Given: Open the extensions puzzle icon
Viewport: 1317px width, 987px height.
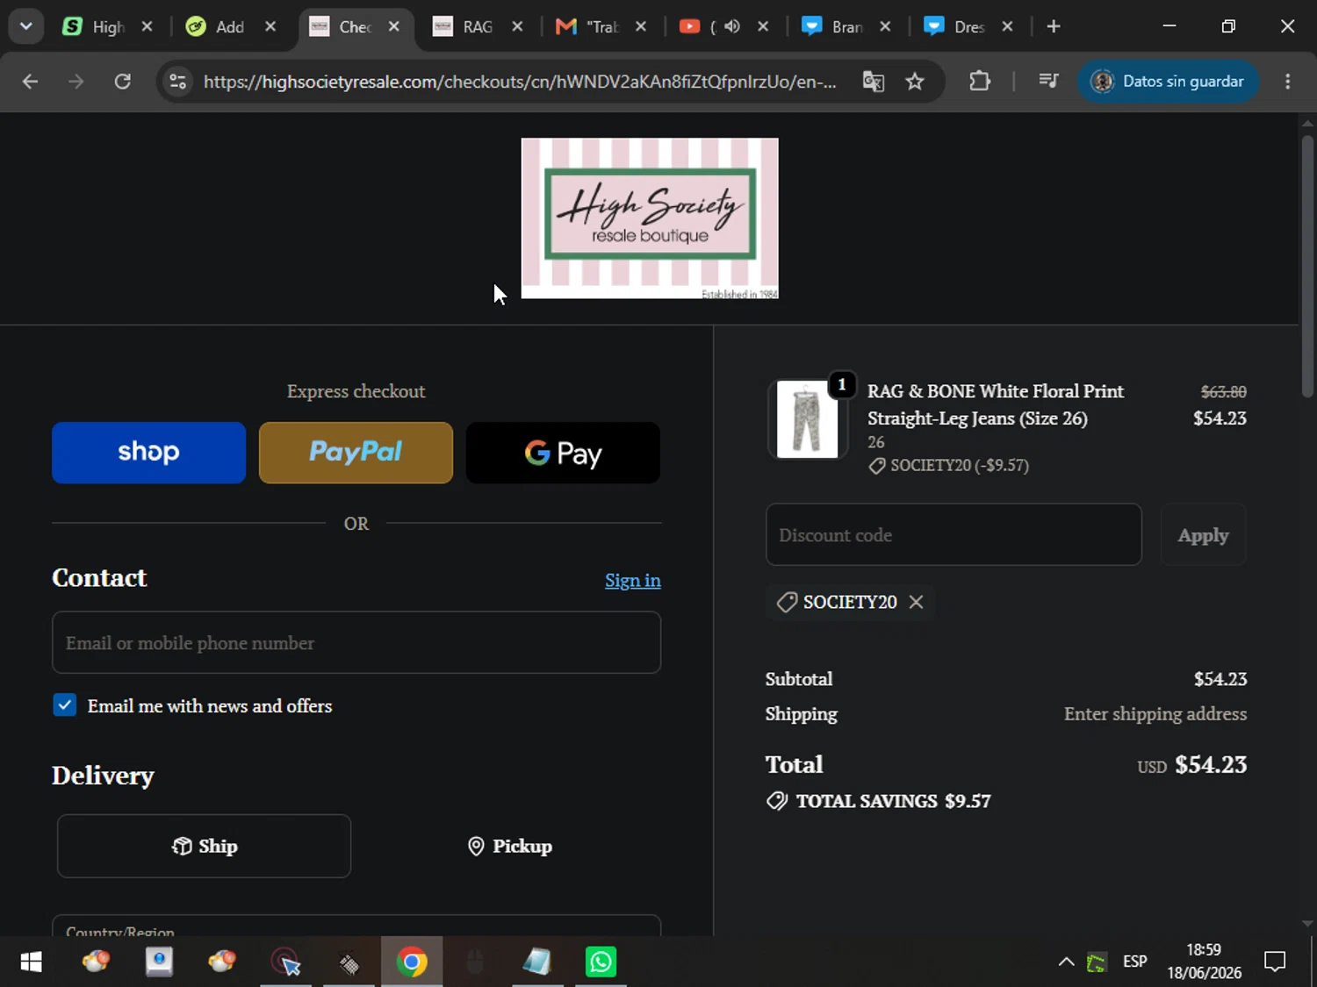Looking at the screenshot, I should click(x=980, y=82).
